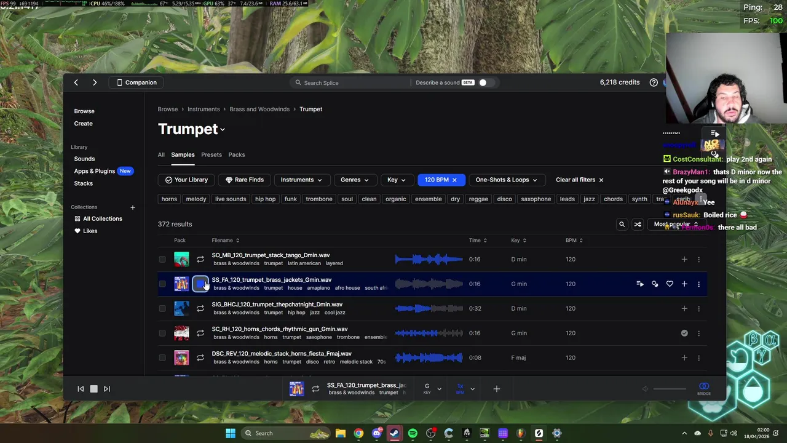Image resolution: width=787 pixels, height=443 pixels.
Task: Switch to the All tab
Action: (161, 155)
